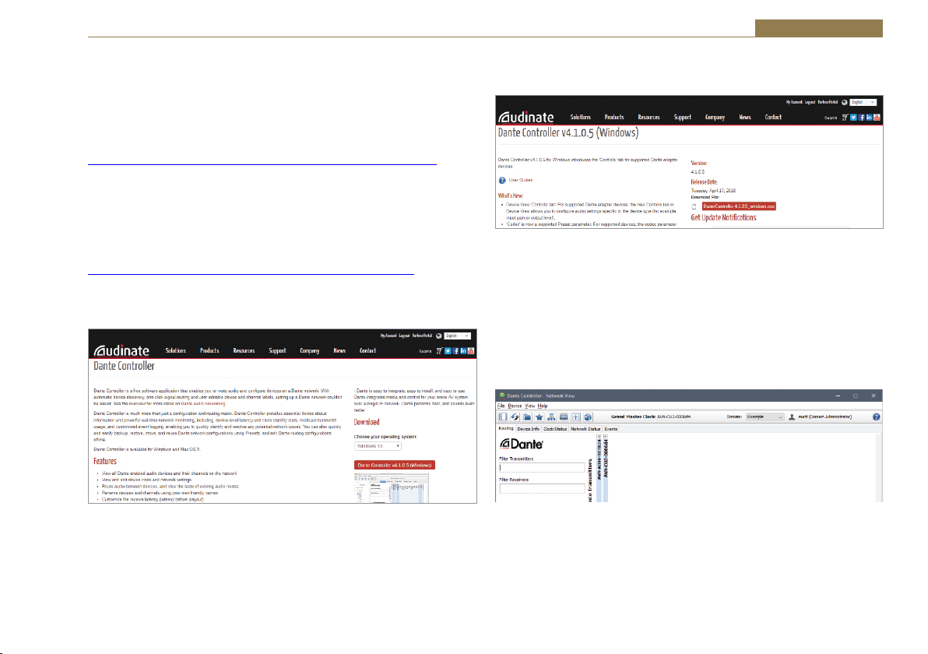Click Partner Portal link on the v4.1.0.5 page
Screen dimensions: 928x654
(x=828, y=103)
